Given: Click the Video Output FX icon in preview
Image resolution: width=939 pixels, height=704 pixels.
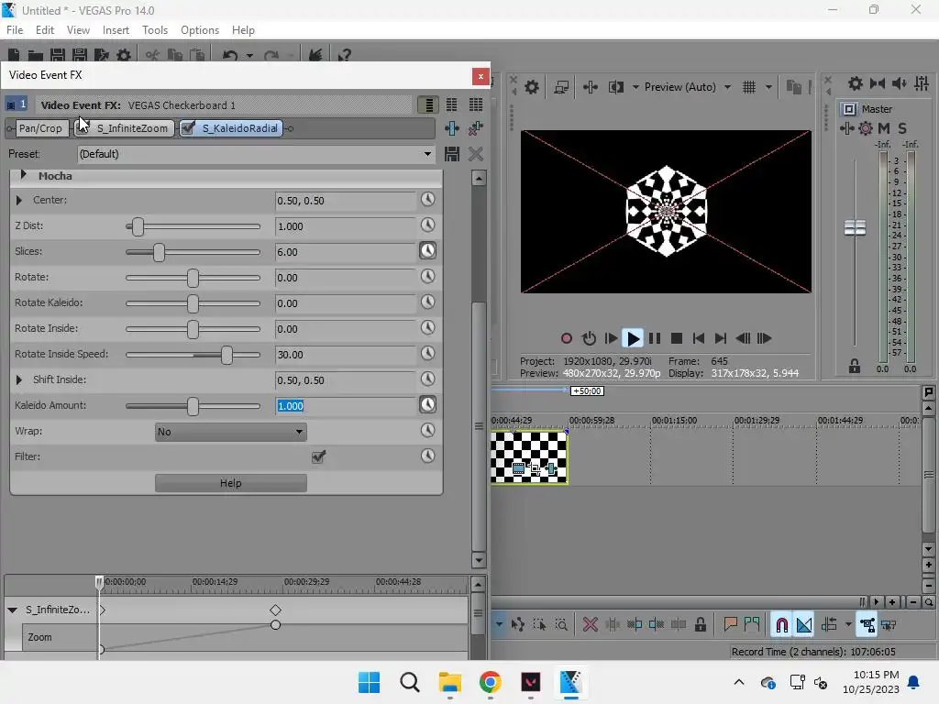Looking at the screenshot, I should click(590, 87).
